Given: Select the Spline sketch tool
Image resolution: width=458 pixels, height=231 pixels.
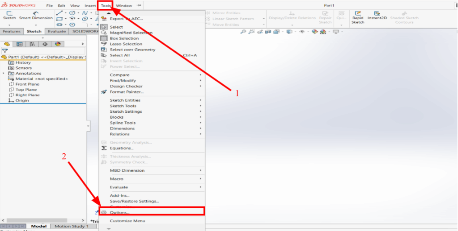Looking at the screenshot, I should (x=85, y=13).
